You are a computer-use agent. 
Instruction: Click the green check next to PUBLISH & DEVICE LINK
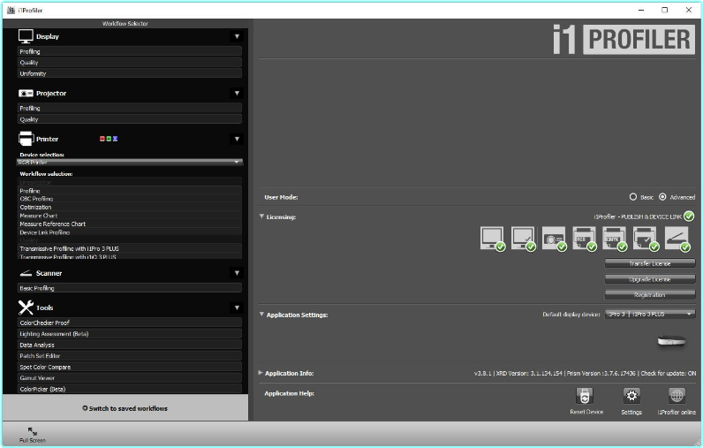click(689, 216)
